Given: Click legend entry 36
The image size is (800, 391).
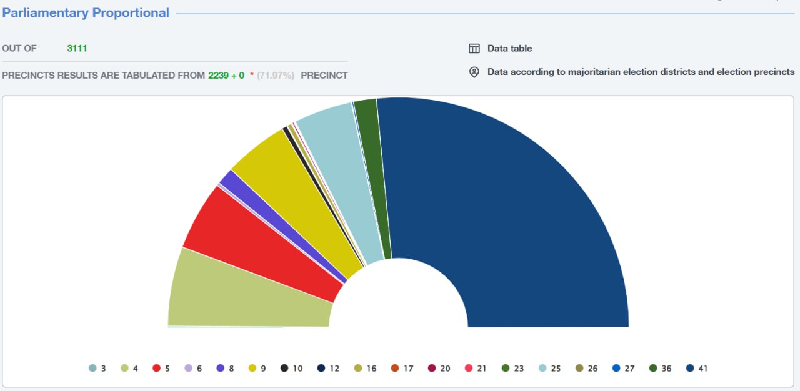Looking at the screenshot, I should (660, 369).
